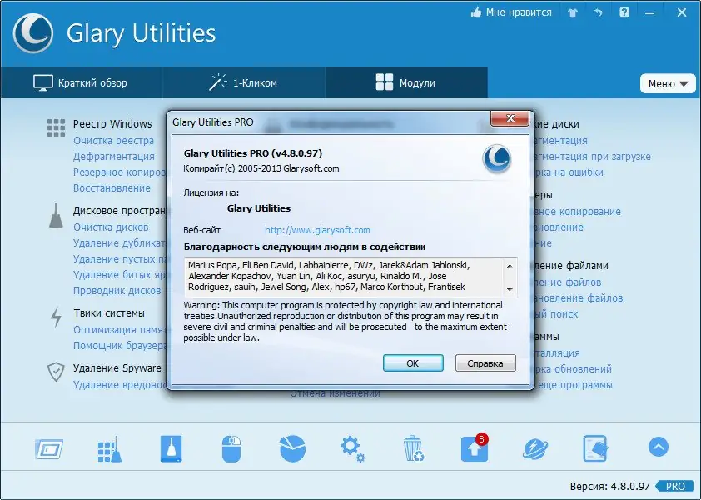This screenshot has width=701, height=500.
Task: Open 'Помощник браузера' link
Action: coord(120,346)
